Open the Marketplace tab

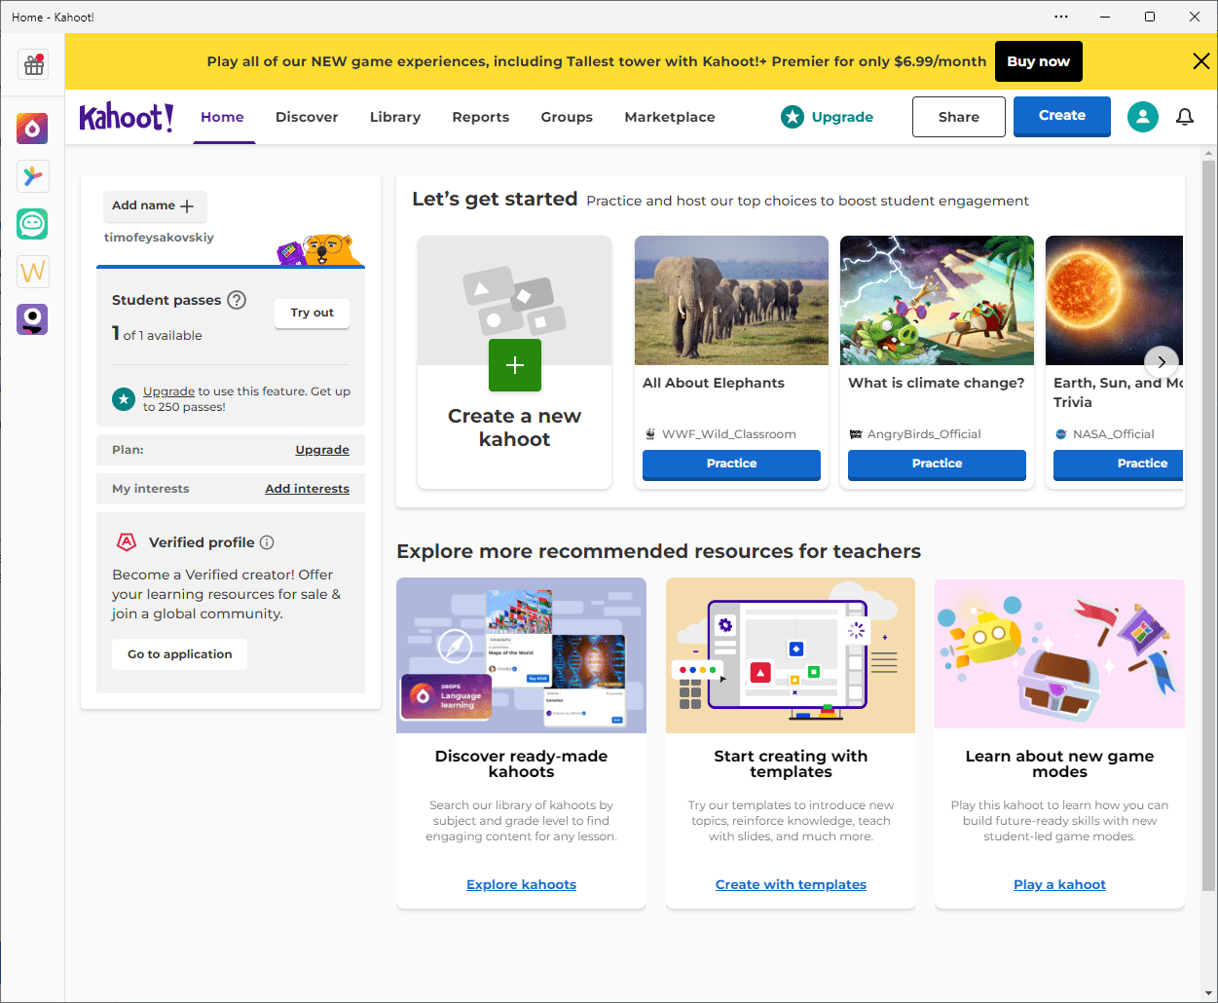pyautogui.click(x=670, y=117)
